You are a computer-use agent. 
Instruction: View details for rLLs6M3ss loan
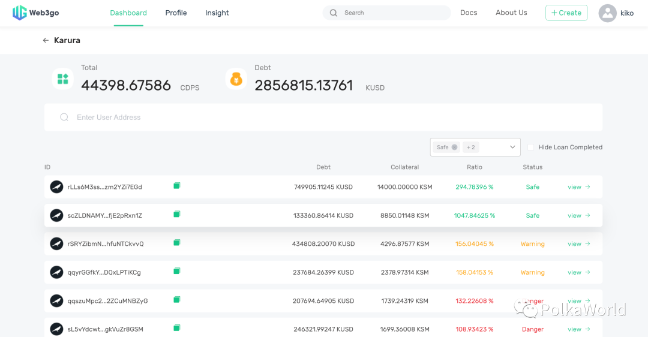click(578, 187)
